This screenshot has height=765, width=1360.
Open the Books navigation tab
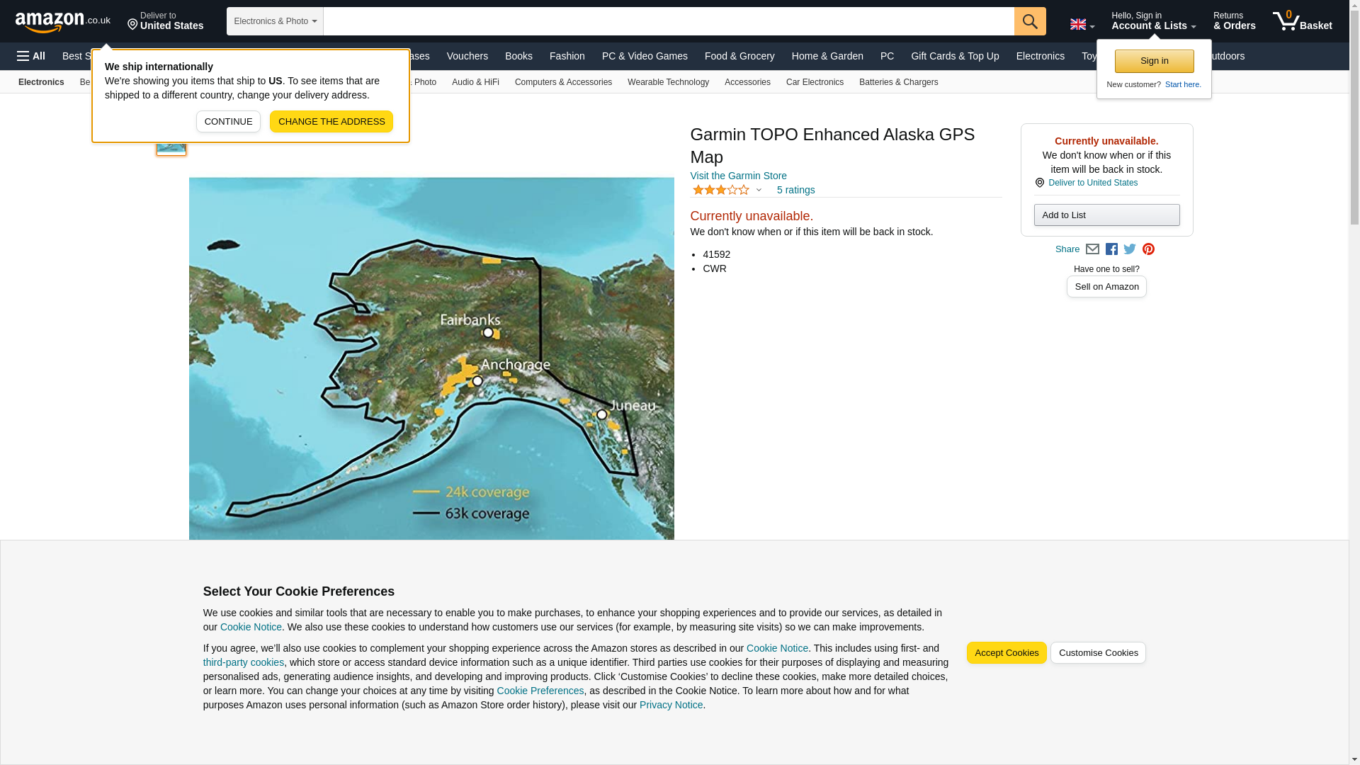[x=518, y=56]
